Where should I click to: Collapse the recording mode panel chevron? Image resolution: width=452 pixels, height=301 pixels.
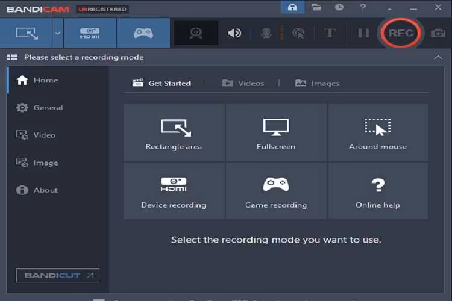pyautogui.click(x=438, y=57)
